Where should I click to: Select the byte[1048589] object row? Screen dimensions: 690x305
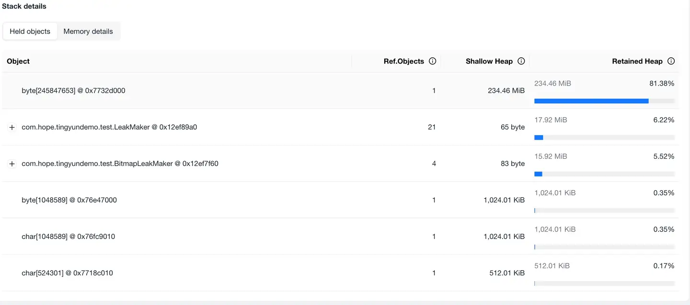pos(69,200)
